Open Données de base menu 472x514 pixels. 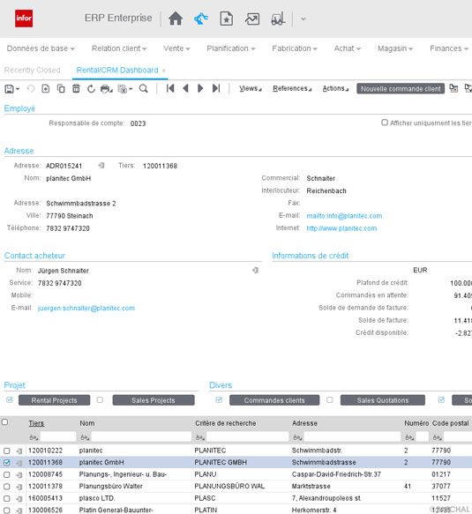41,48
